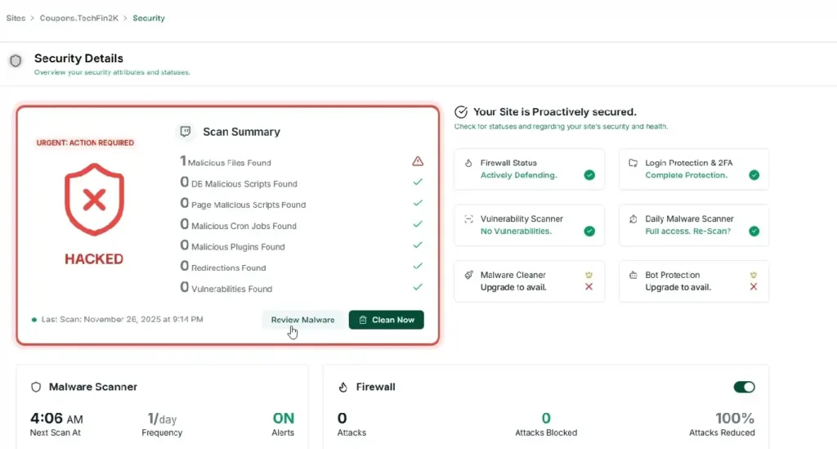Click the proactively secured check-circle icon
Screen dimensions: 837x449
pos(461,112)
